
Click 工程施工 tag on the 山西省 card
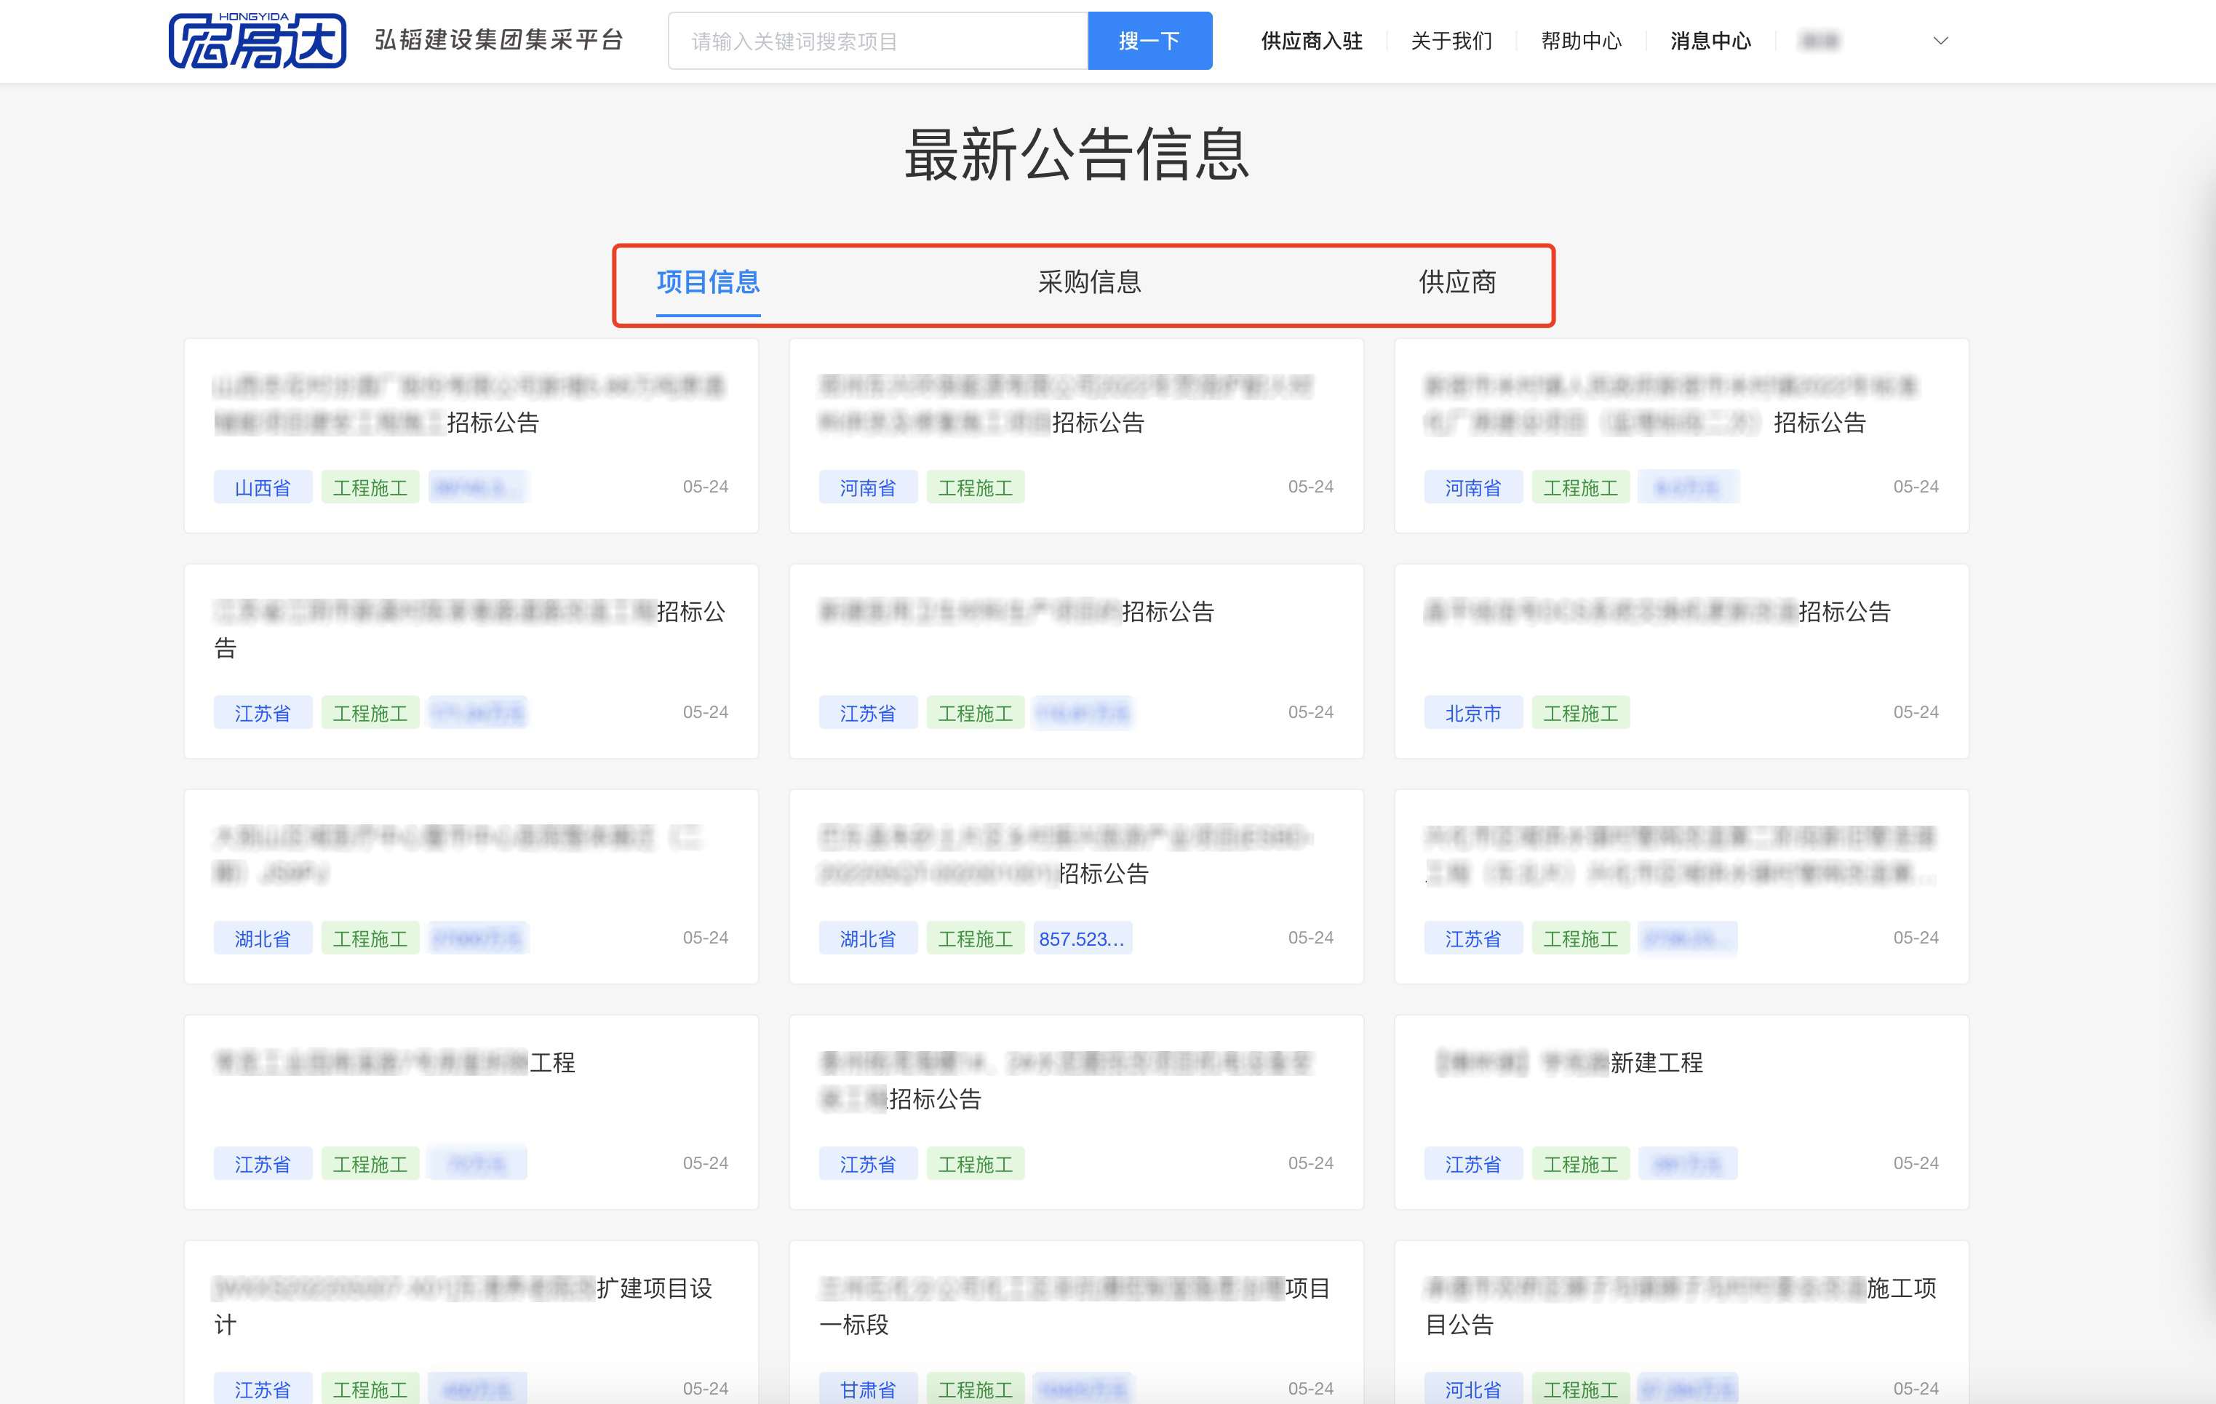[370, 487]
